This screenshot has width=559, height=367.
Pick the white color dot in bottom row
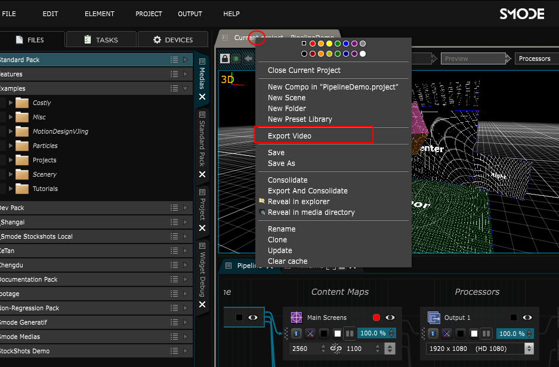pos(363,54)
